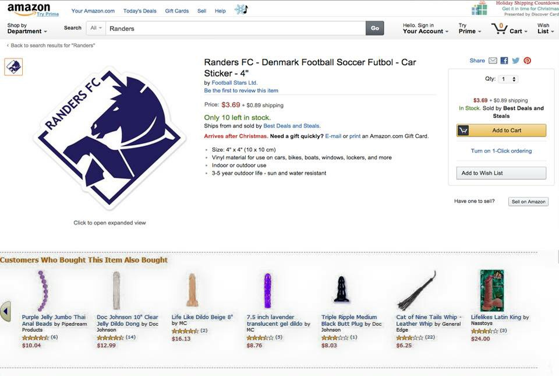Screen dimensions: 559x376
Task: Open the shopping cart icon
Action: (x=499, y=29)
